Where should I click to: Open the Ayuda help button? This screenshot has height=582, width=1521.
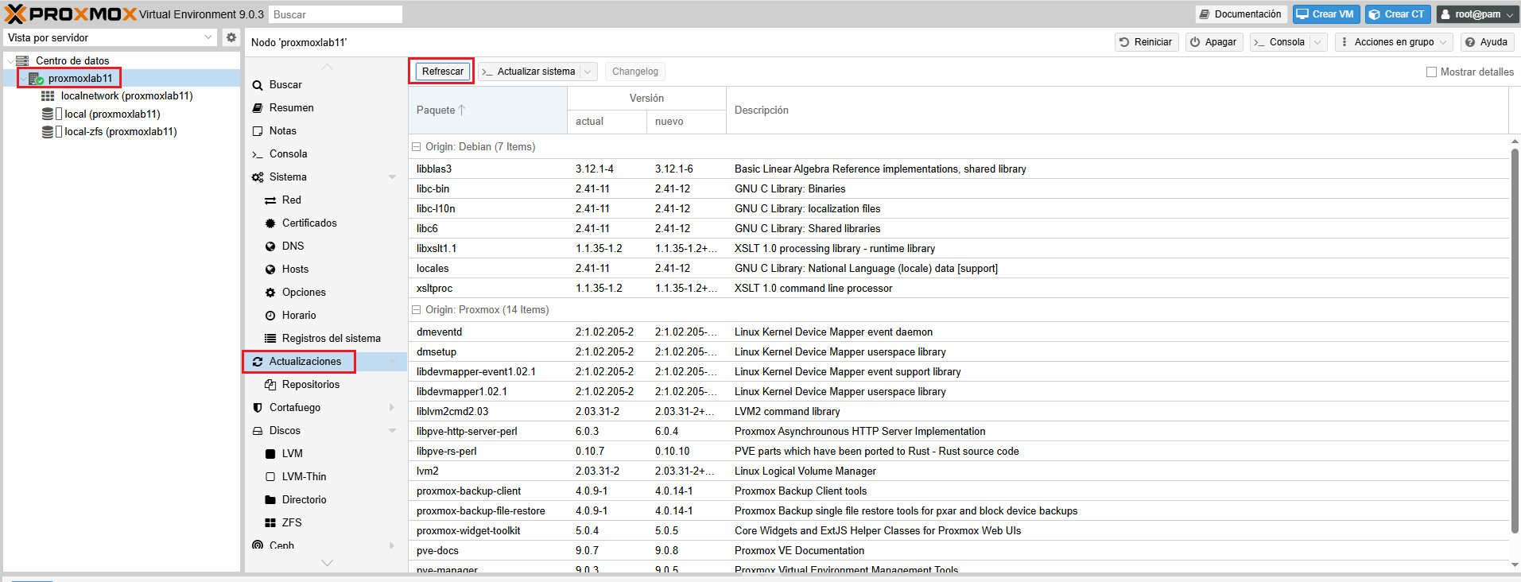point(1487,42)
